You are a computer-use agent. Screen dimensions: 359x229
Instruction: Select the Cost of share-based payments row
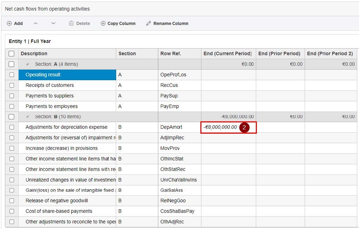click(x=59, y=211)
